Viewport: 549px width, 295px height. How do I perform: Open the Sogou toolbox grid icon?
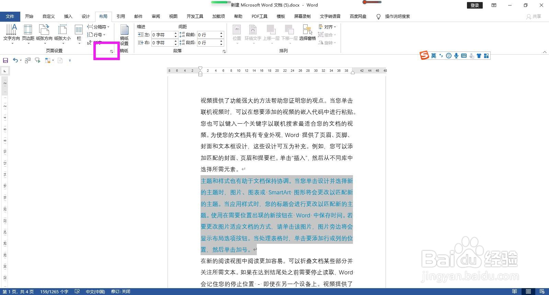pyautogui.click(x=486, y=56)
